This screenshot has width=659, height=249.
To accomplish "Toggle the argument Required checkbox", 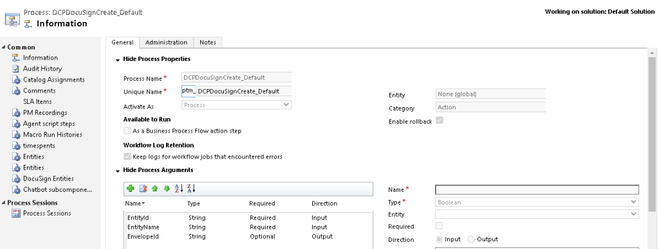I will (x=439, y=225).
